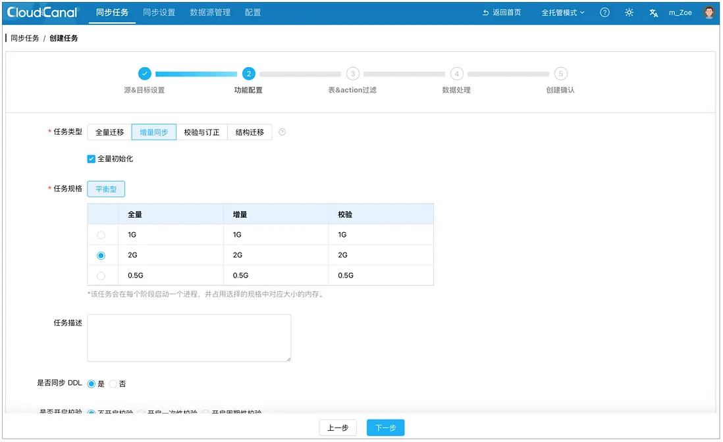
Task: Click step 3 circle for 表&action过滤
Action: [353, 74]
